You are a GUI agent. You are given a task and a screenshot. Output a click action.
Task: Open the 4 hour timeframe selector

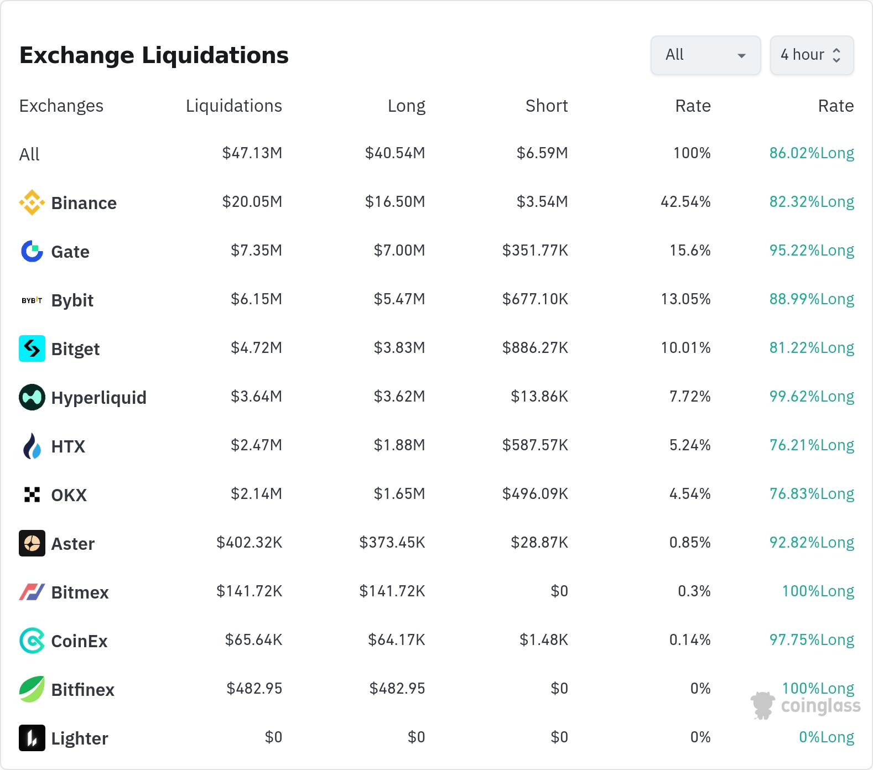pyautogui.click(x=812, y=55)
